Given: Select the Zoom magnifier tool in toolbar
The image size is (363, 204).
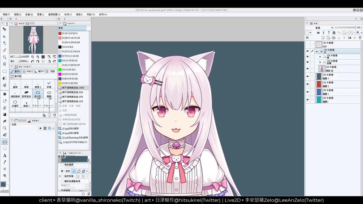Looking at the screenshot, I should pos(4,57).
